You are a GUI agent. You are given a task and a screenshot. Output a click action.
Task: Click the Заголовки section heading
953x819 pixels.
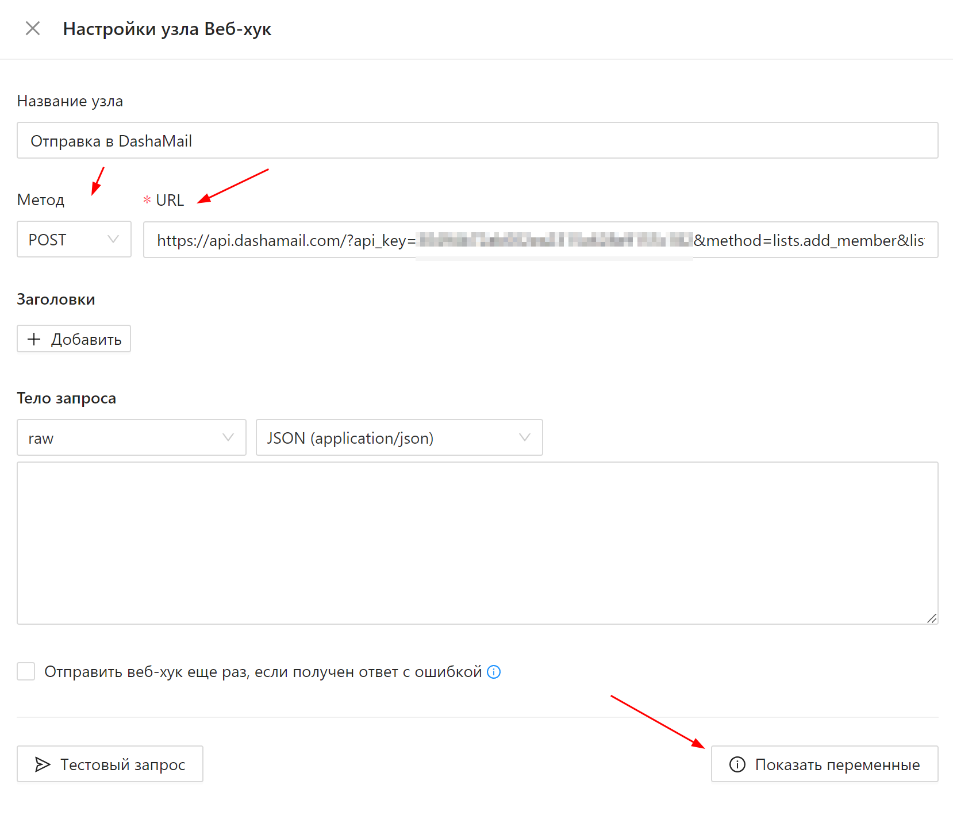point(56,299)
